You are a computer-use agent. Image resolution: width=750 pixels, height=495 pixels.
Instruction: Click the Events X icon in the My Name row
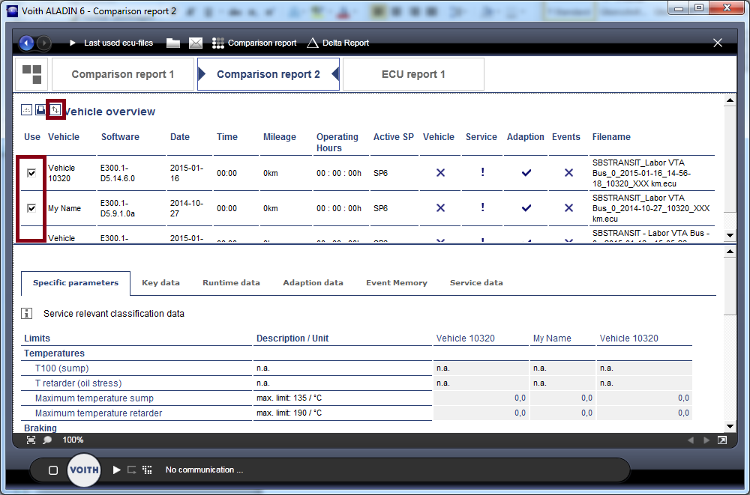pos(568,208)
